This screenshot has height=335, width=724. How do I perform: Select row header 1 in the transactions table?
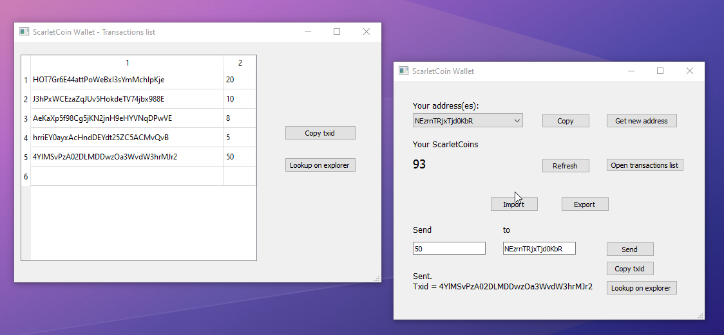pos(26,80)
